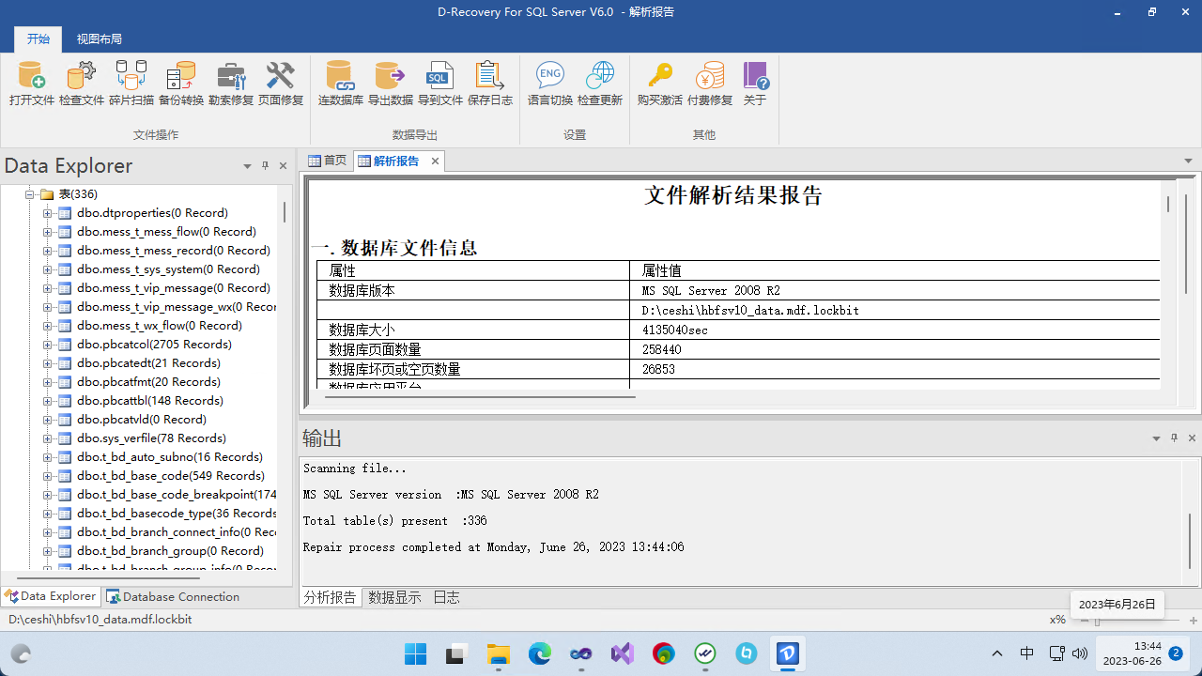Select dbo.t_bd_branch_group(0 Record) table
The width and height of the screenshot is (1202, 676).
coord(170,551)
